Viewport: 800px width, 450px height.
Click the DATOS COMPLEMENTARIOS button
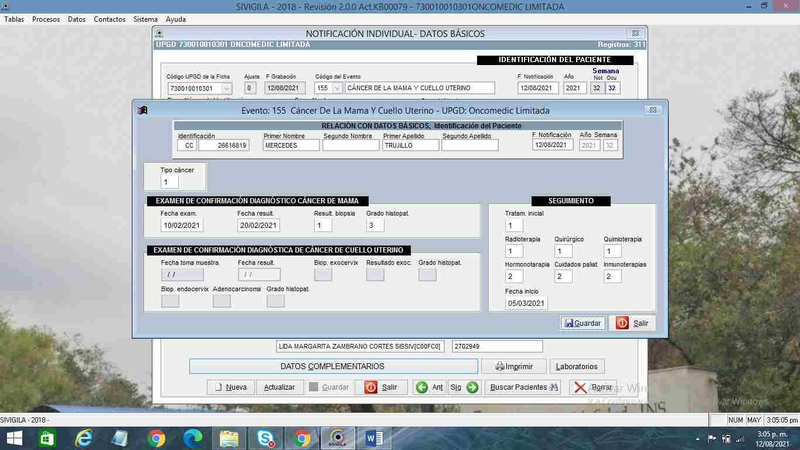click(333, 366)
